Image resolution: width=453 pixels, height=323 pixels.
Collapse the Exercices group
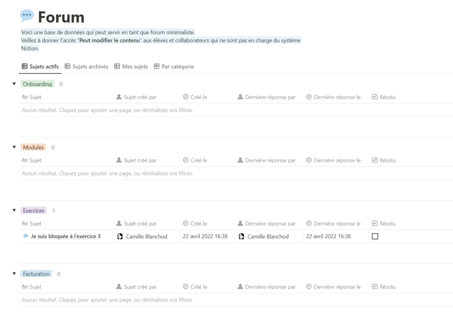(14, 210)
